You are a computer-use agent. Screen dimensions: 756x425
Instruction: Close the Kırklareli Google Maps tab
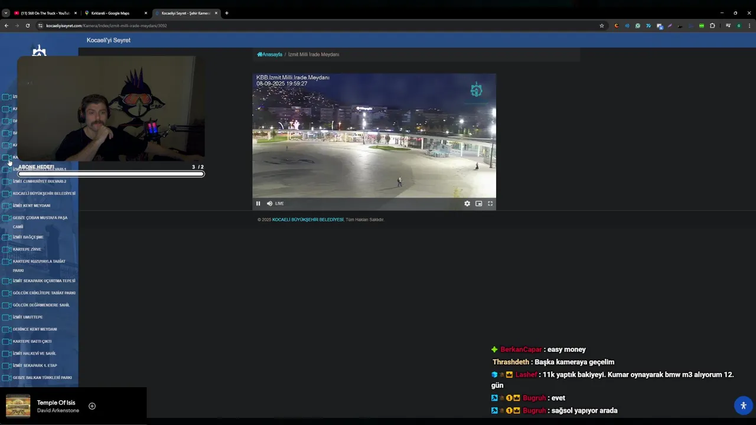(x=146, y=13)
